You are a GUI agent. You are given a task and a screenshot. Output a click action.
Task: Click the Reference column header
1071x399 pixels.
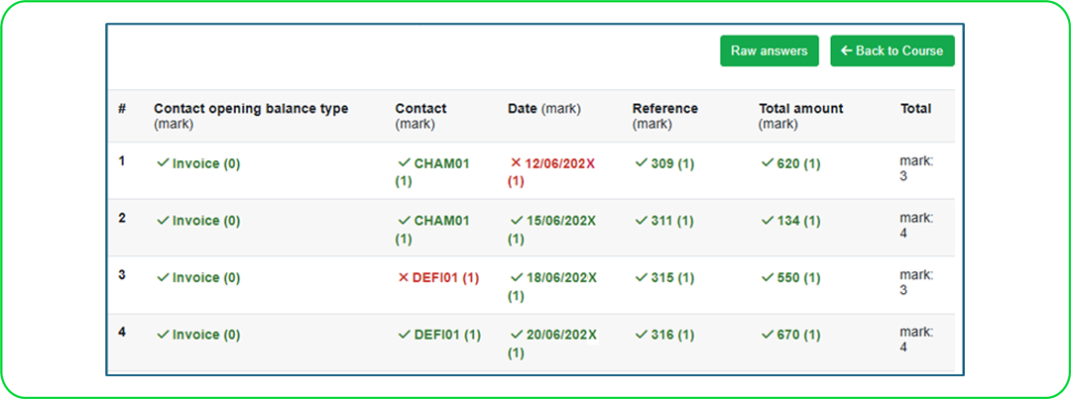(664, 109)
